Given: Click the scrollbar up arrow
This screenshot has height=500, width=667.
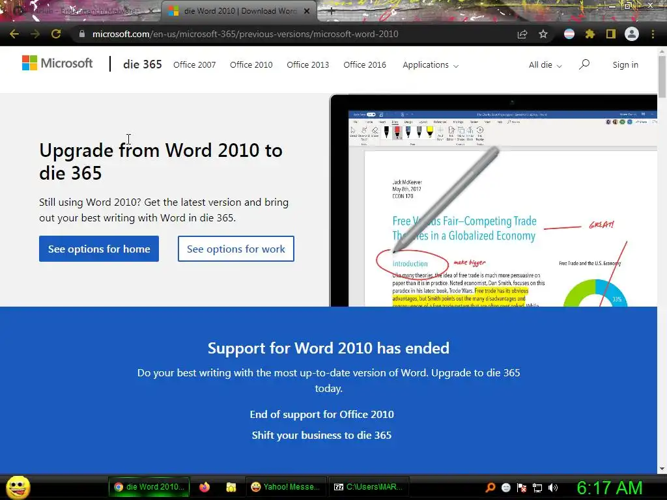Looking at the screenshot, I should (662, 51).
